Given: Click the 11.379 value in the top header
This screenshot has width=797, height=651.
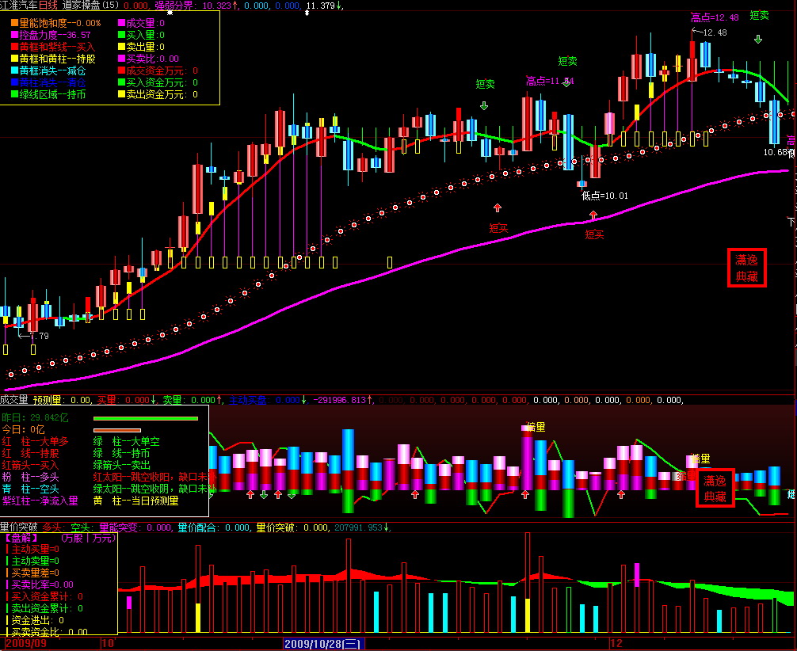Looking at the screenshot, I should tap(320, 6).
